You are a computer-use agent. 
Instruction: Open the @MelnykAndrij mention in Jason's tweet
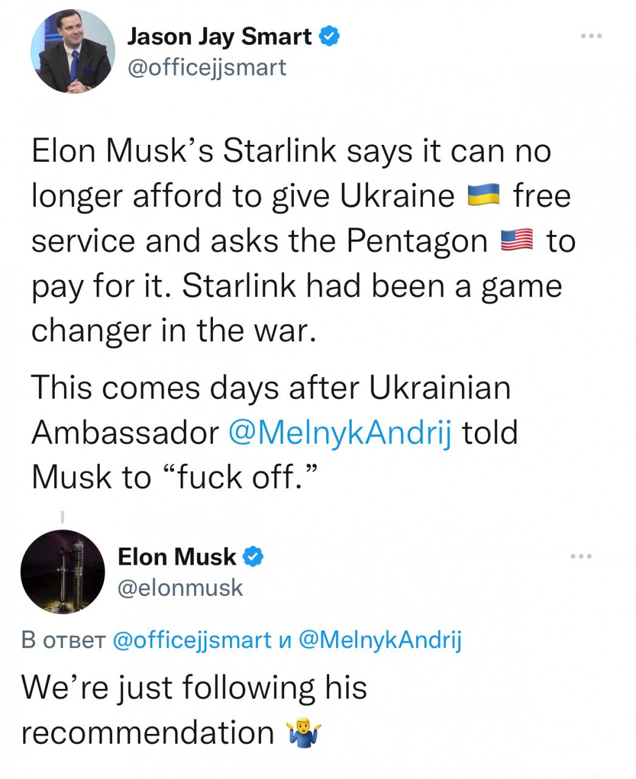tap(341, 433)
